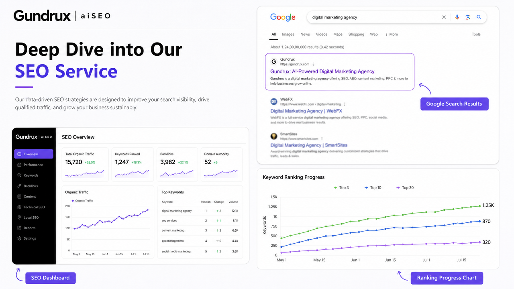Click the 320 end label on chart
This screenshot has height=289, width=514.
(x=486, y=242)
